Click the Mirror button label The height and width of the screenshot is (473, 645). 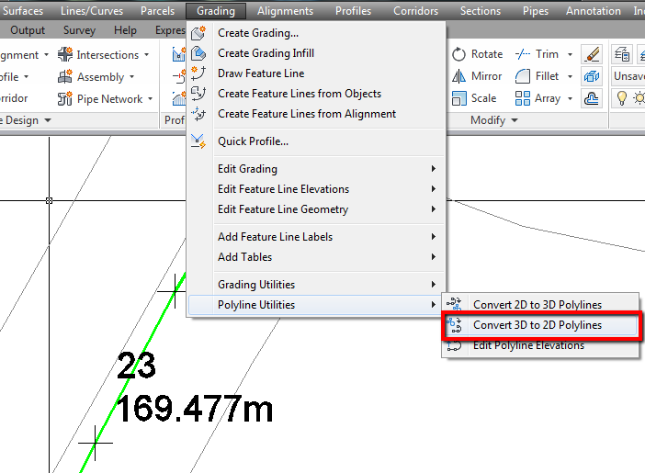486,76
